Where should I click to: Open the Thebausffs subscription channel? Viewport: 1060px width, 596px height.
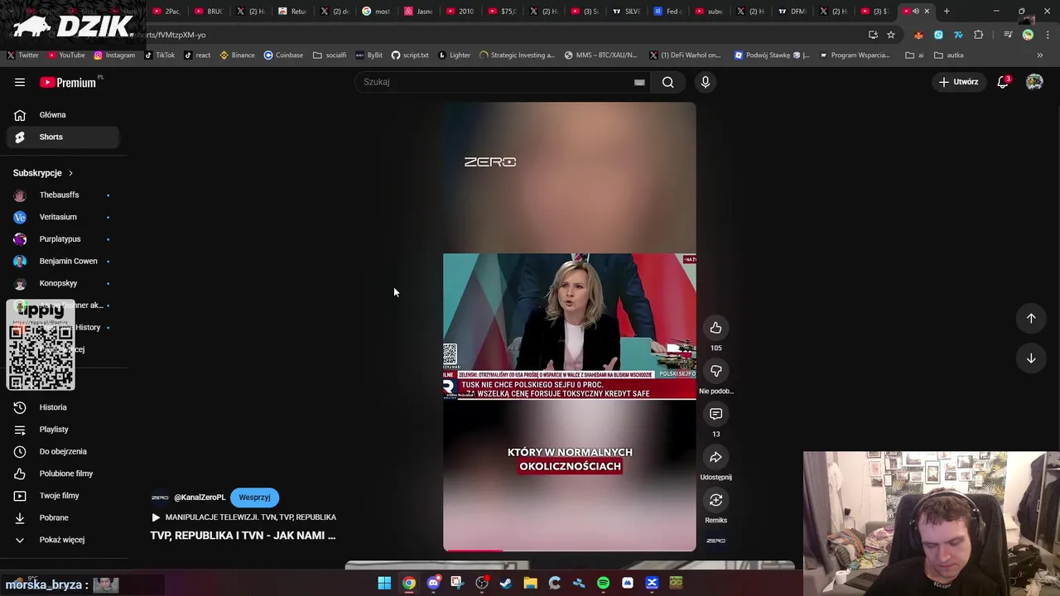(64, 195)
